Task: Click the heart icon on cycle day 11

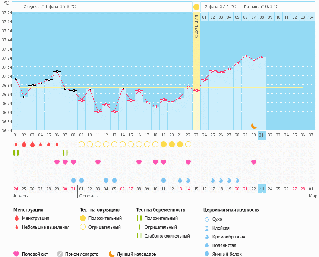Action: [98, 162]
